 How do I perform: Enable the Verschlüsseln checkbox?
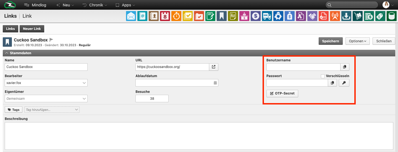click(323, 76)
